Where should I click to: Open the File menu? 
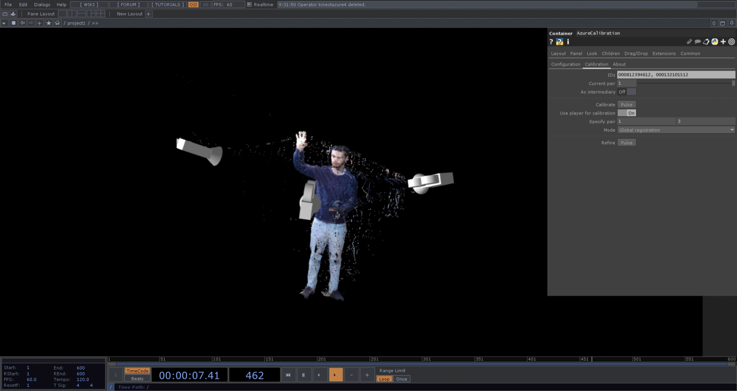pos(8,5)
